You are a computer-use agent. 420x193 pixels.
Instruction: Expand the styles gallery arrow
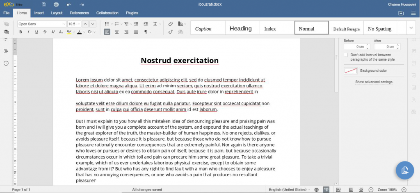(x=411, y=27)
